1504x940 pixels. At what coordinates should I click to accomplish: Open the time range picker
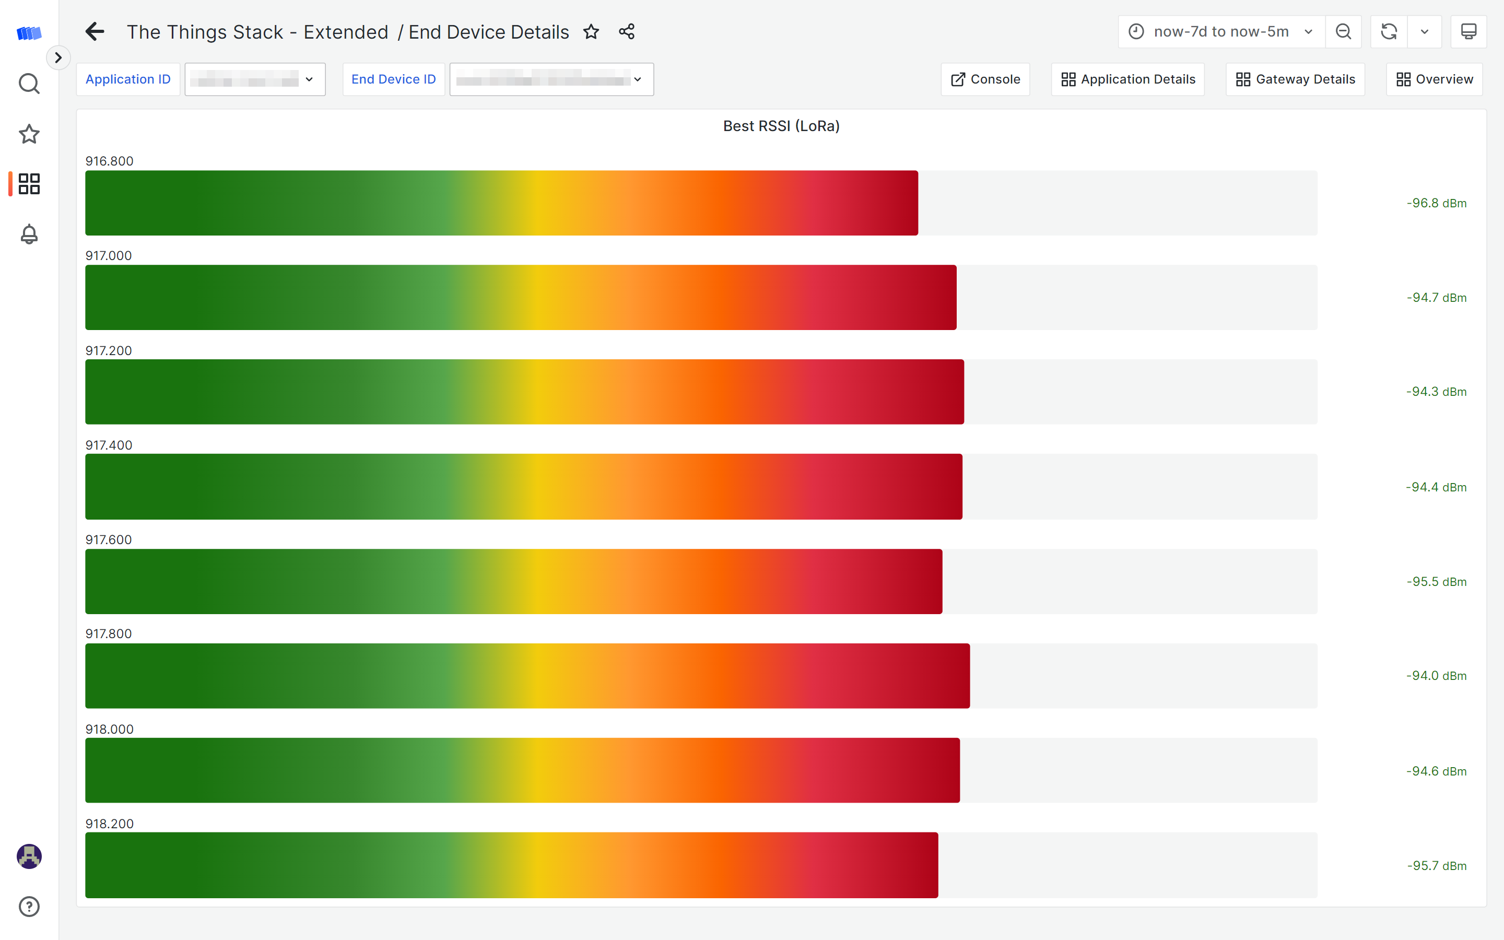point(1220,32)
